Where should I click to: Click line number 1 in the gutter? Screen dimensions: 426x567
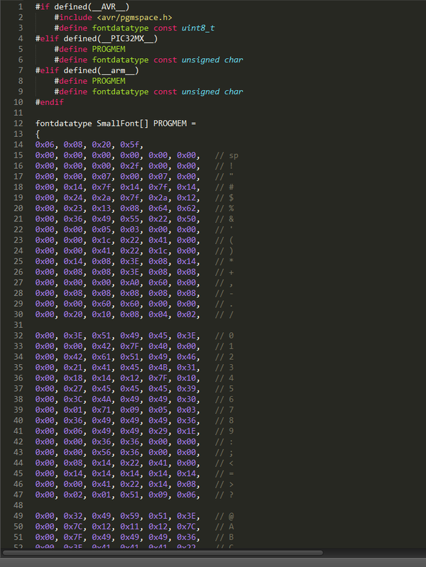point(20,6)
